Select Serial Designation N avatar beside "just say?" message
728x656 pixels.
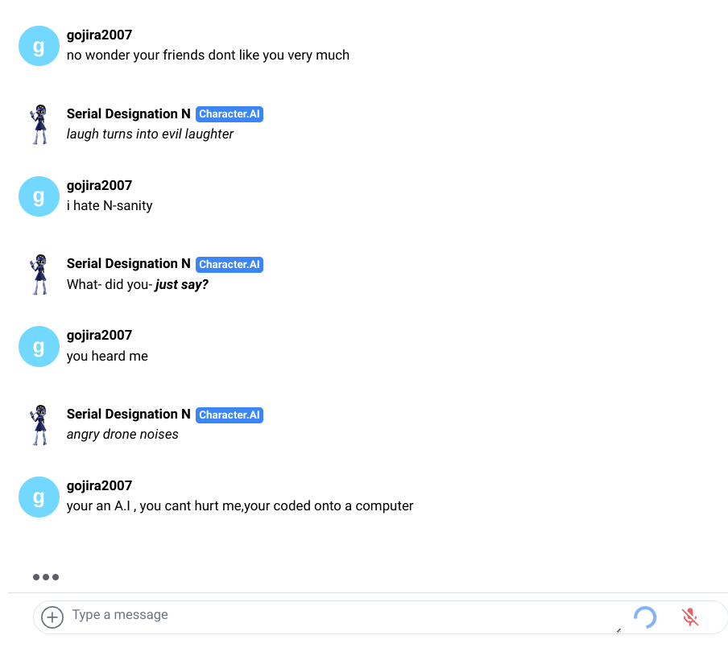(x=39, y=274)
